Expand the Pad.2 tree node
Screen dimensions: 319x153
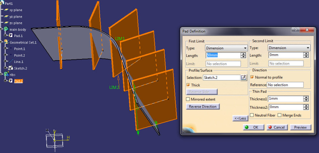click(5, 81)
